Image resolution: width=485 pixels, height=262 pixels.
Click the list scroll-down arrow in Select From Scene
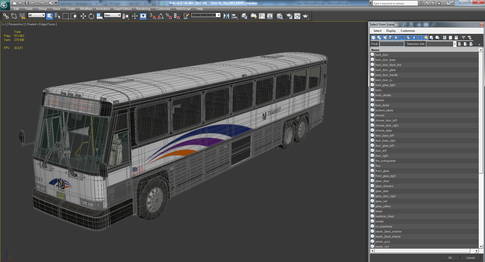click(x=481, y=247)
